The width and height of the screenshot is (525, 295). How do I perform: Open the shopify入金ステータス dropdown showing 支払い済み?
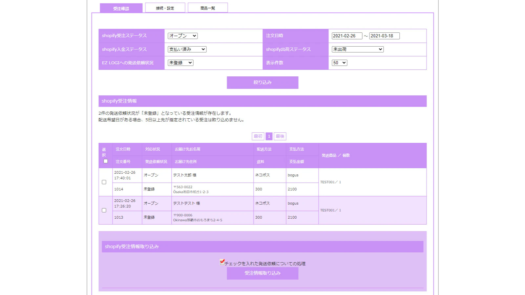pyautogui.click(x=187, y=49)
